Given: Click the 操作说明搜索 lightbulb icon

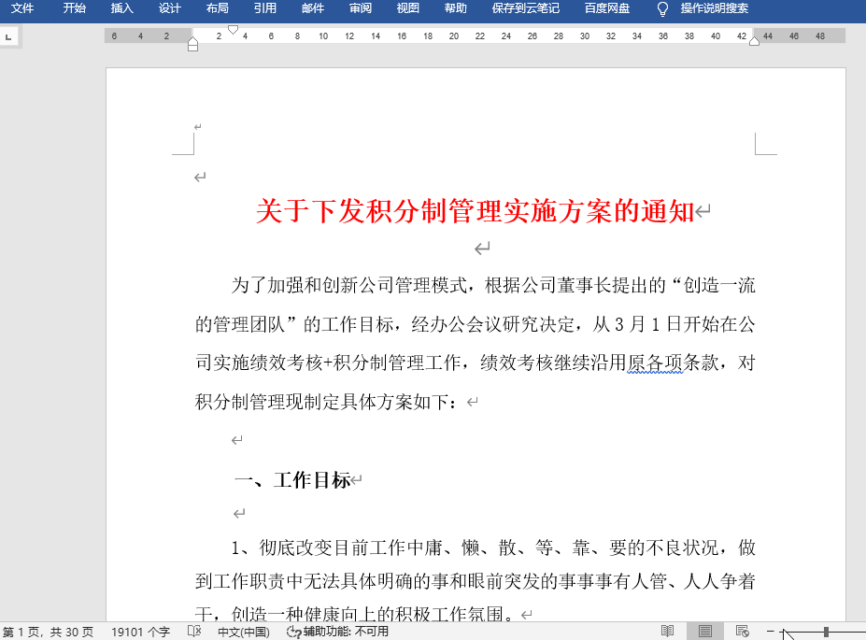Looking at the screenshot, I should (662, 10).
